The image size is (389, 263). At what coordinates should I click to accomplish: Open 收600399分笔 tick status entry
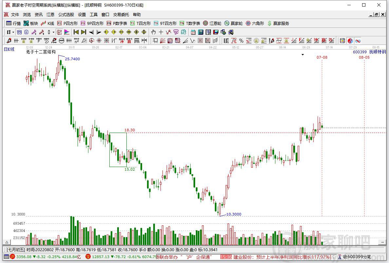click(x=354, y=257)
